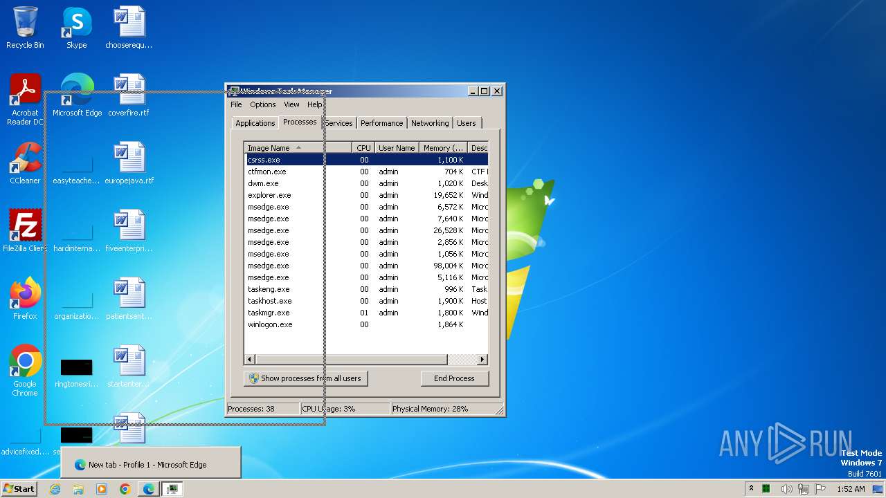This screenshot has width=886, height=498.
Task: Select the explorer.exe process row
Action: 366,195
